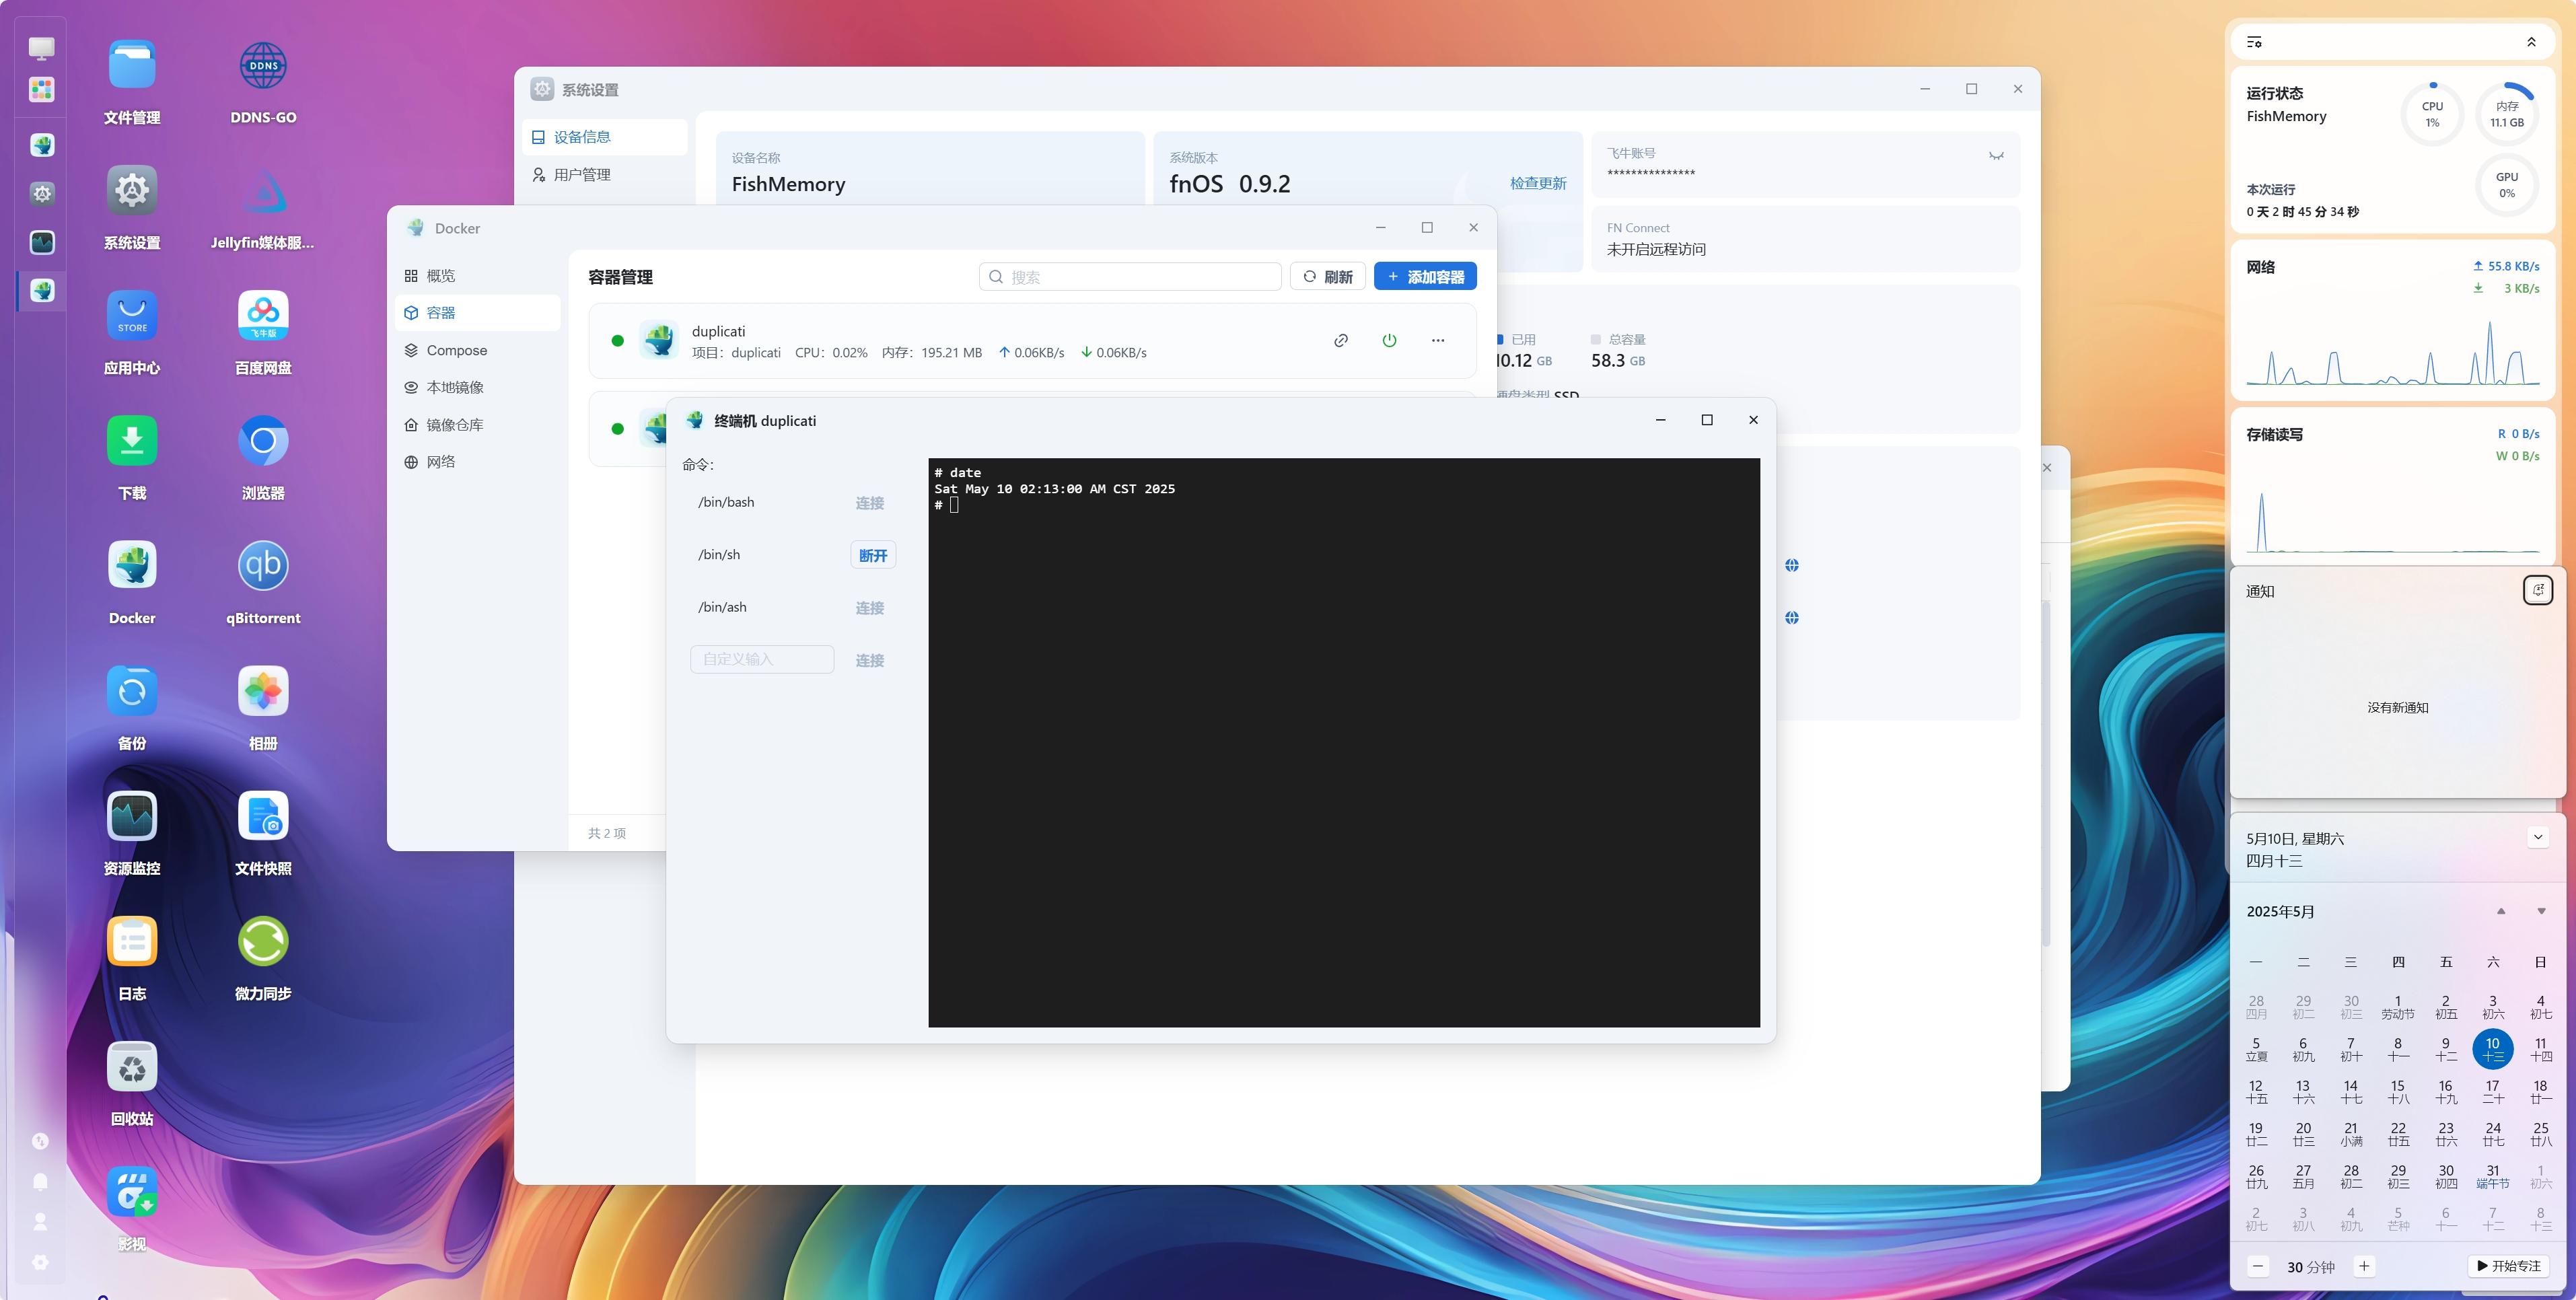Click 添加容器 button
Viewport: 2576px width, 1300px height.
click(x=1425, y=277)
